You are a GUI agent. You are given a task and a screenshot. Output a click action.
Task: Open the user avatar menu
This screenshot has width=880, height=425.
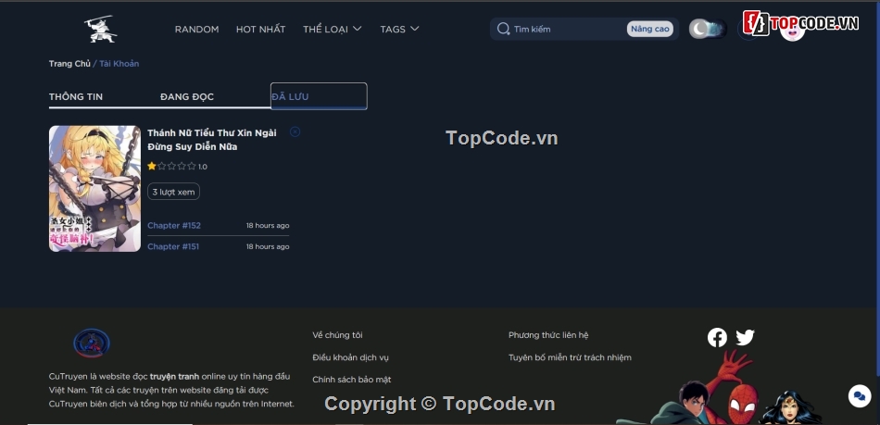[x=792, y=30]
